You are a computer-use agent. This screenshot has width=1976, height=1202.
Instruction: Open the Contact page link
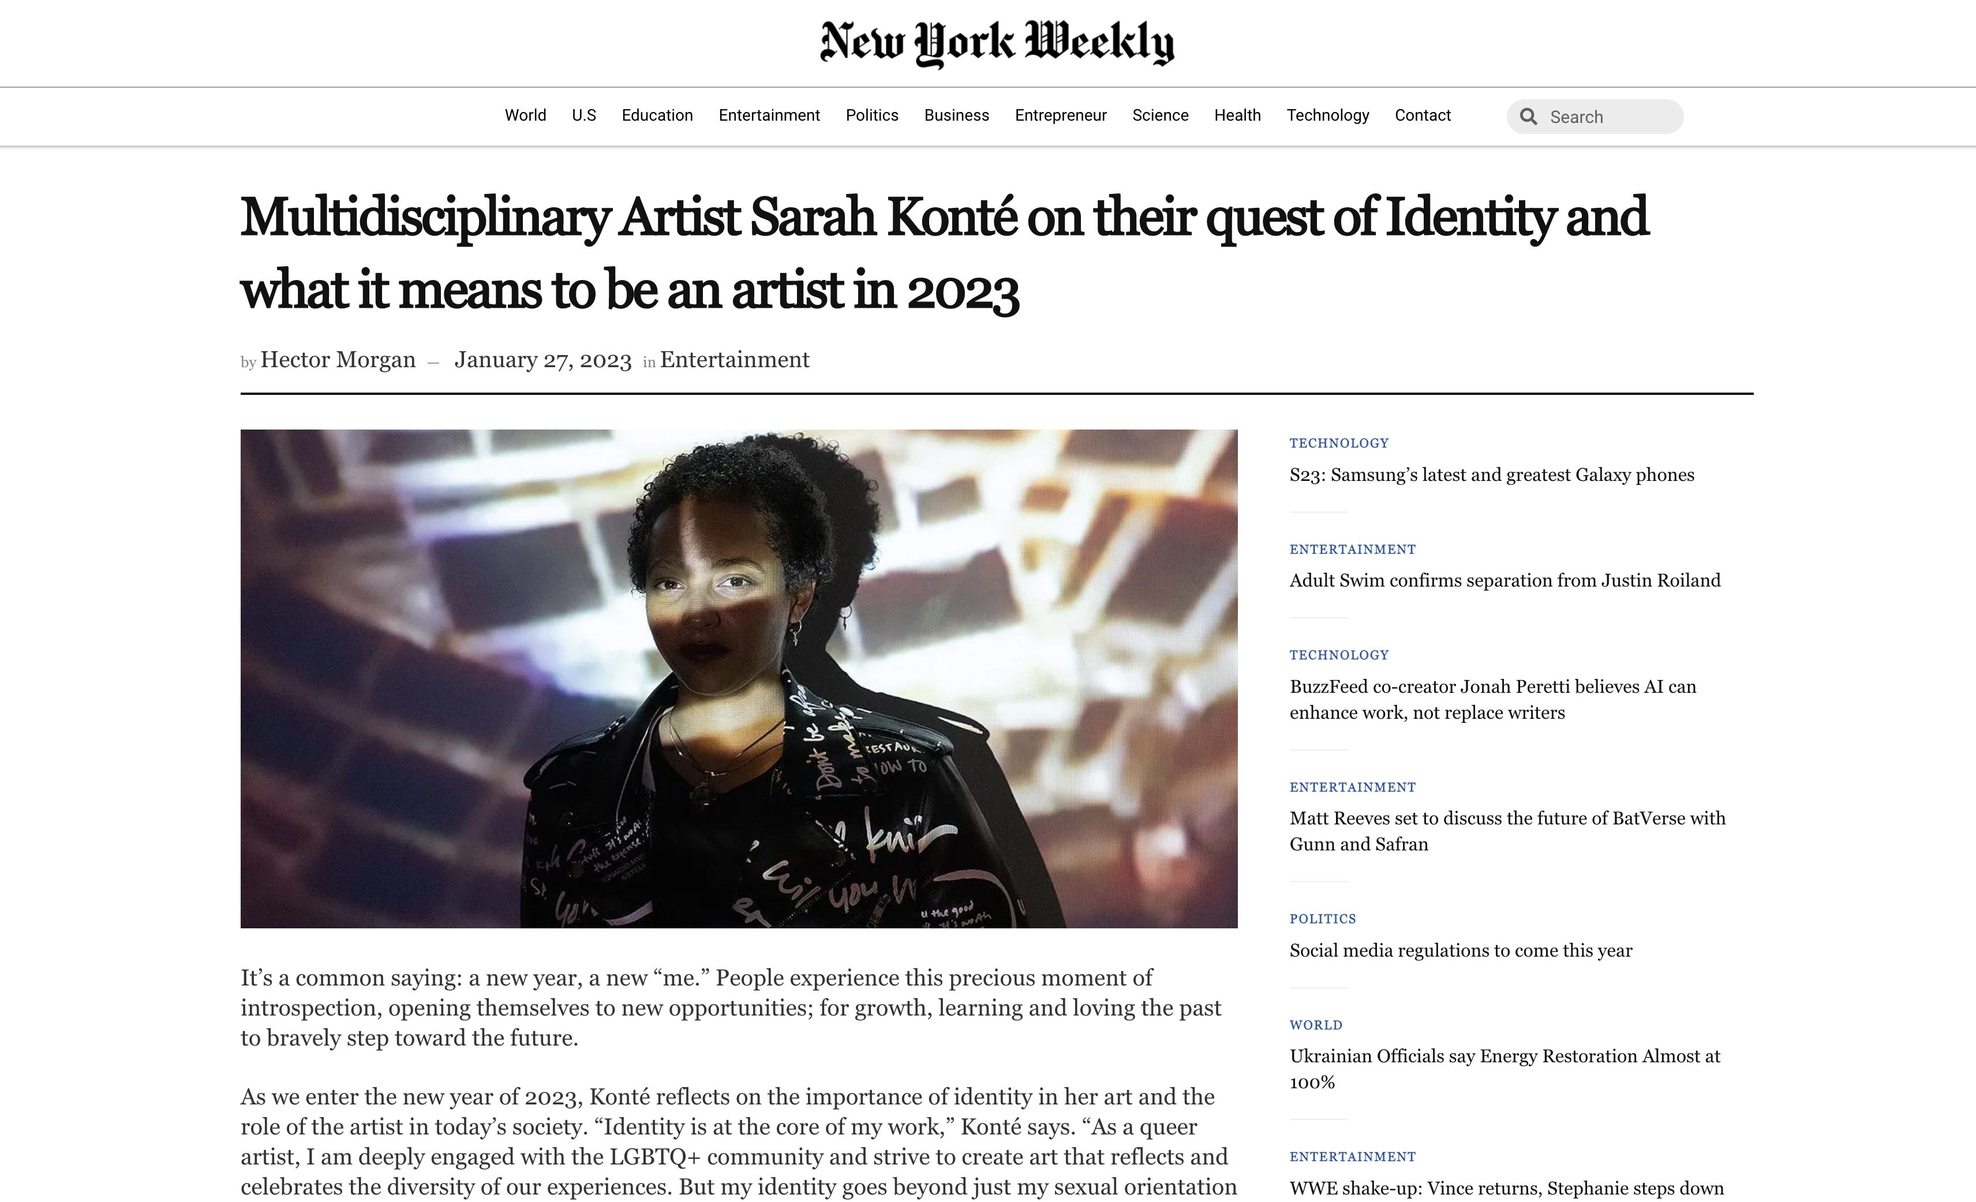tap(1423, 115)
